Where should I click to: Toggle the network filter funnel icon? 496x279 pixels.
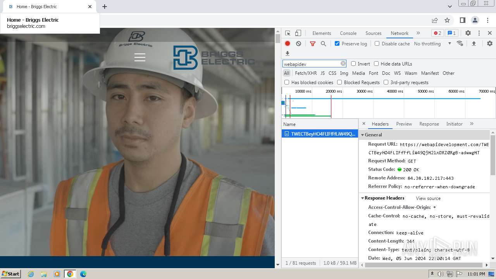click(x=313, y=44)
